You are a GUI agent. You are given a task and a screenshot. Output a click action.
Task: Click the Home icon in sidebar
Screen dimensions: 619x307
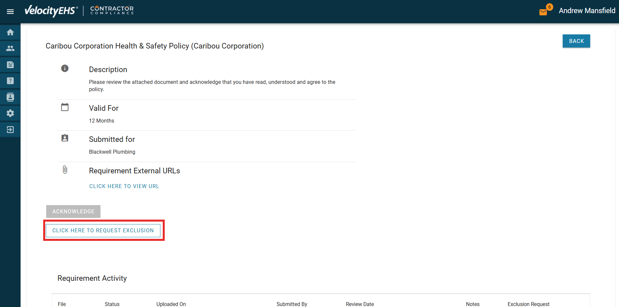10,32
